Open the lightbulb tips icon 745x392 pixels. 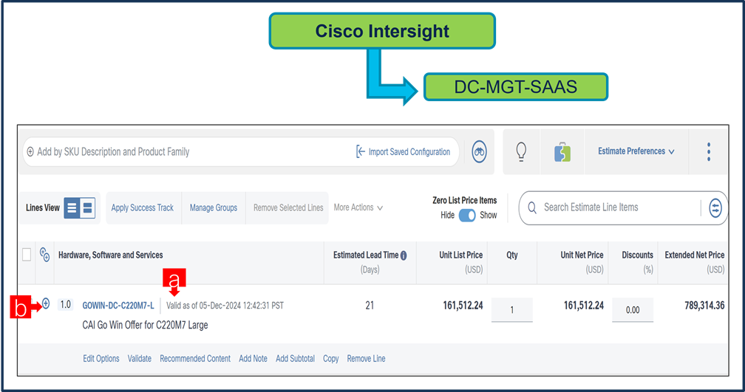pyautogui.click(x=521, y=152)
